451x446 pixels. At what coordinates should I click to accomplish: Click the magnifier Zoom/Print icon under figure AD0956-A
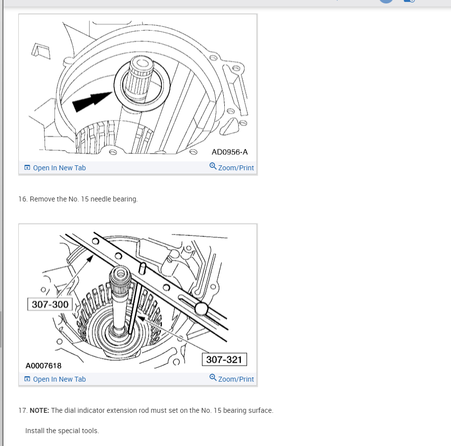[213, 166]
